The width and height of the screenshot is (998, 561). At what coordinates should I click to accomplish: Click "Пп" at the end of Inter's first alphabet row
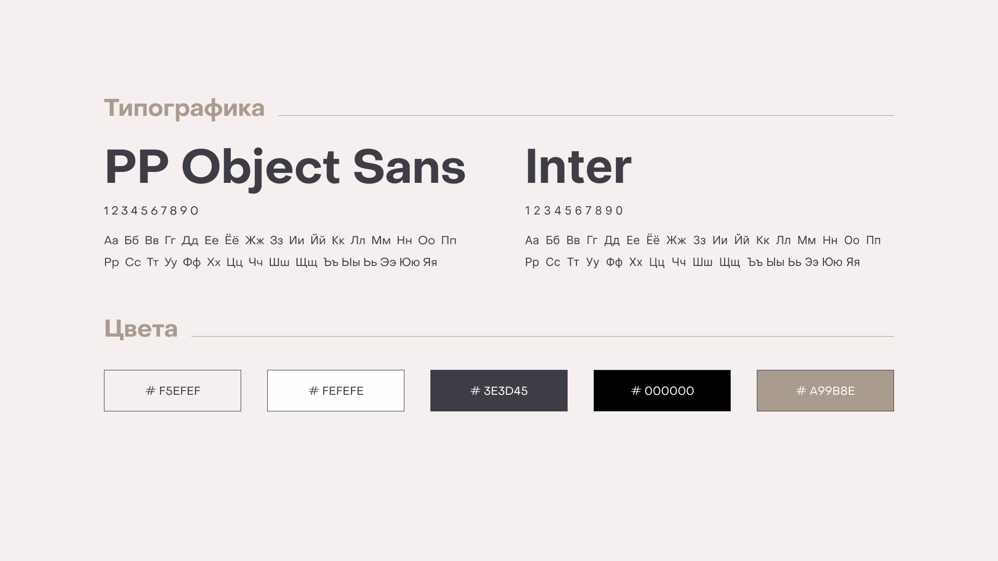873,241
